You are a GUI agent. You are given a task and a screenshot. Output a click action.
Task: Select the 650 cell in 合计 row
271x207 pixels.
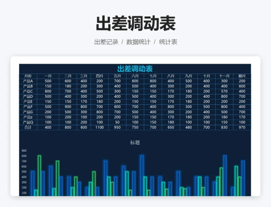click(x=171, y=128)
